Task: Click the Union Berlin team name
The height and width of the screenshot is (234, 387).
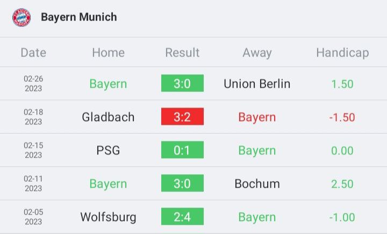Action: point(257,84)
